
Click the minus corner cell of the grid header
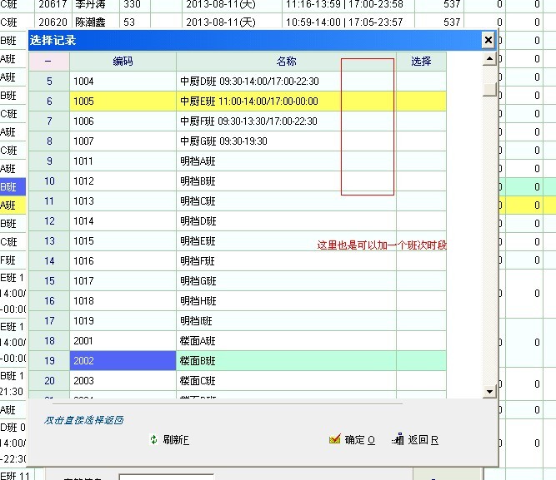coord(48,62)
